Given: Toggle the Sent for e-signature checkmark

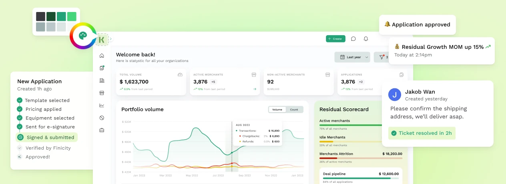Looking at the screenshot, I should click(x=20, y=127).
